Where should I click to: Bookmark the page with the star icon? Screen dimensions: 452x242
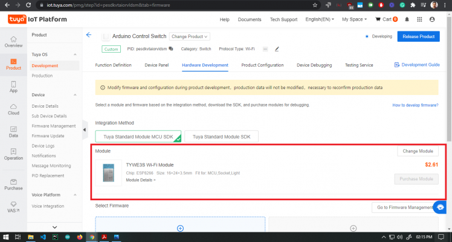click(315, 5)
